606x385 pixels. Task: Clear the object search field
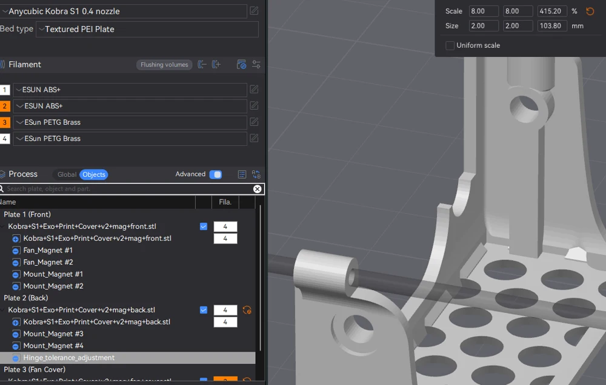(257, 189)
